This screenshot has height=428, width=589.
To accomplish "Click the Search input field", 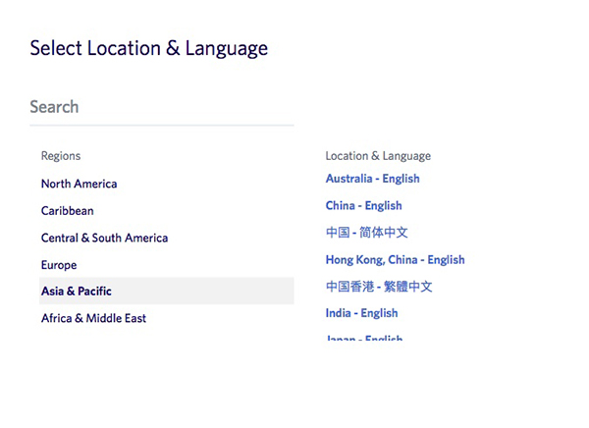I will (161, 107).
